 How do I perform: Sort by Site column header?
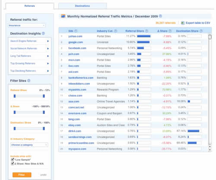click(x=71, y=31)
